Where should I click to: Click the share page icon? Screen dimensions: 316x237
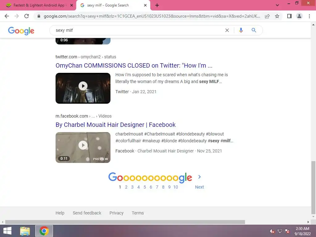(x=267, y=16)
